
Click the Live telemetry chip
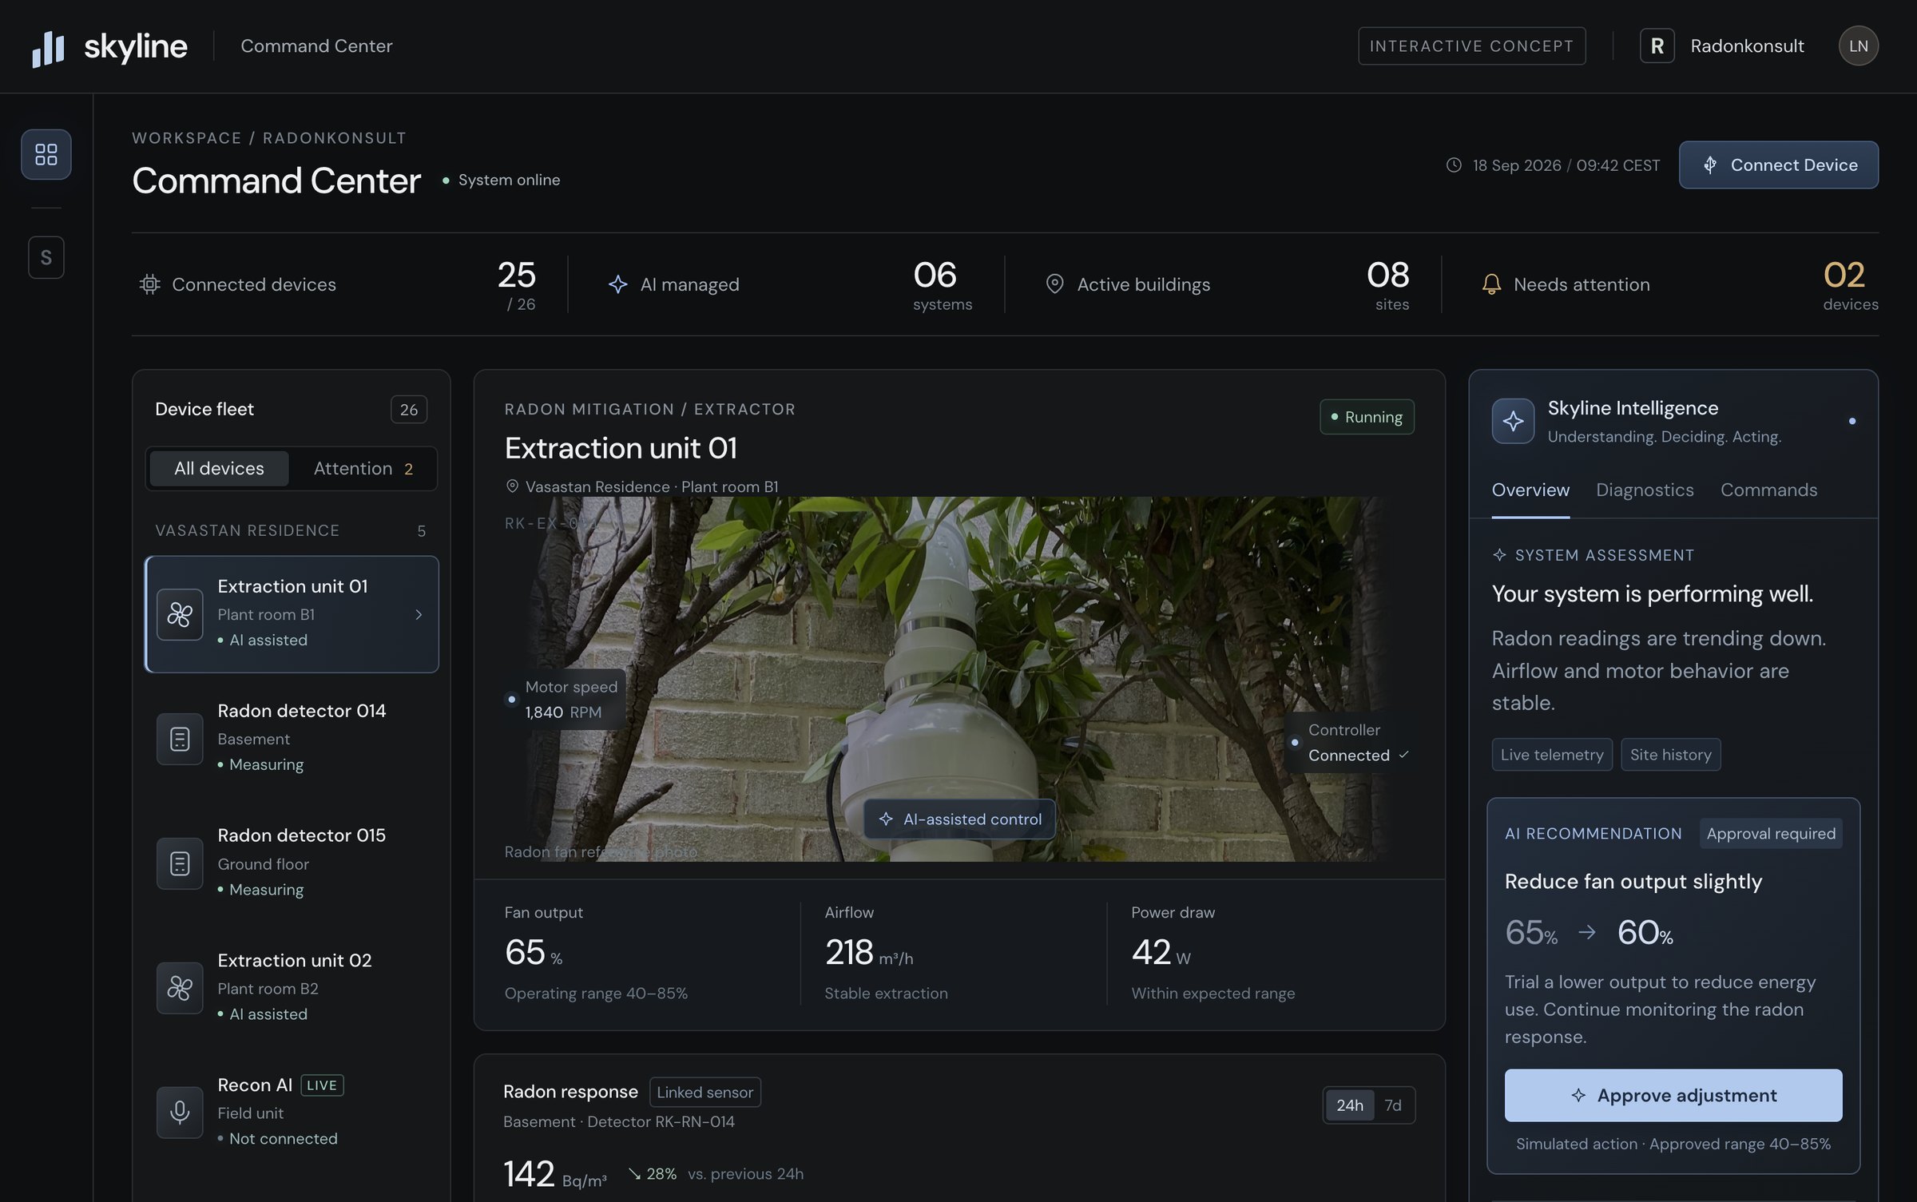tap(1552, 755)
